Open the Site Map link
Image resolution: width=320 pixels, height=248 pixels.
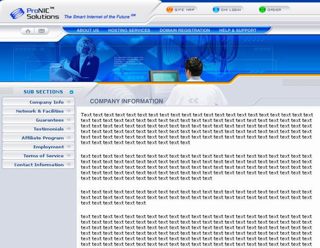coord(184,10)
